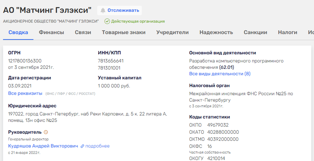Screen dimensions: 314x161
Task: Open the Все реквизиты link
Action: click(x=25, y=93)
